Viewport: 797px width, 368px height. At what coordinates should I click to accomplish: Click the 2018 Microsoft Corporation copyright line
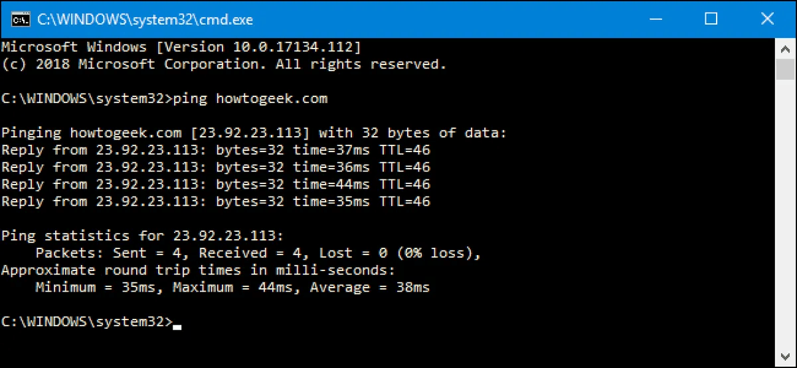click(x=223, y=64)
